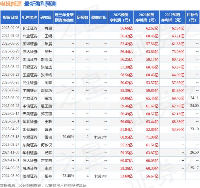Select the 机构简称 column header

[29, 17]
